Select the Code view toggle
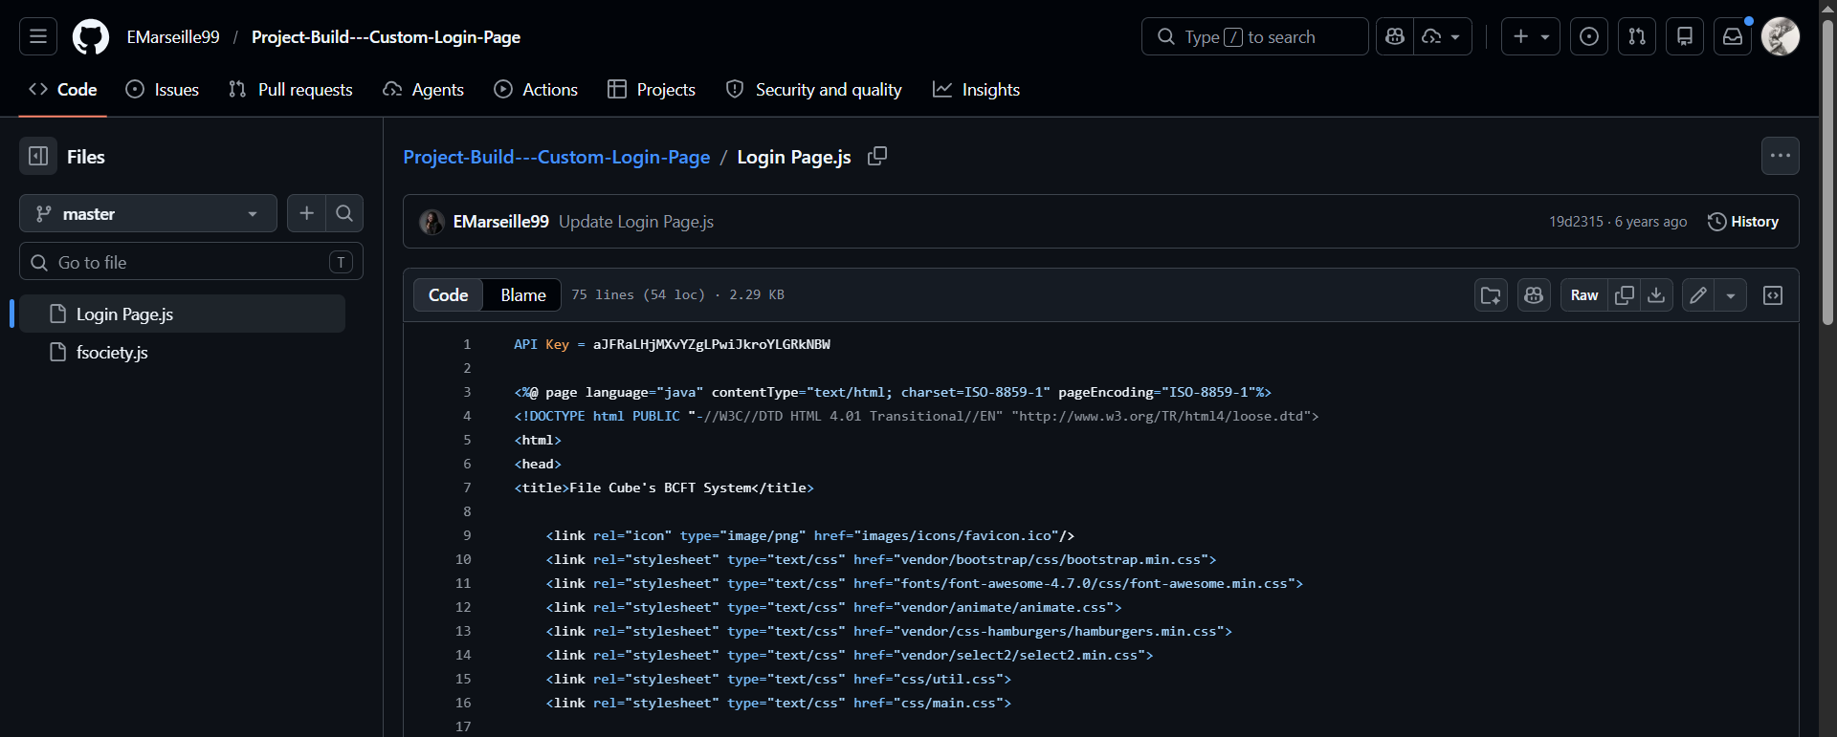This screenshot has width=1837, height=737. 449,294
